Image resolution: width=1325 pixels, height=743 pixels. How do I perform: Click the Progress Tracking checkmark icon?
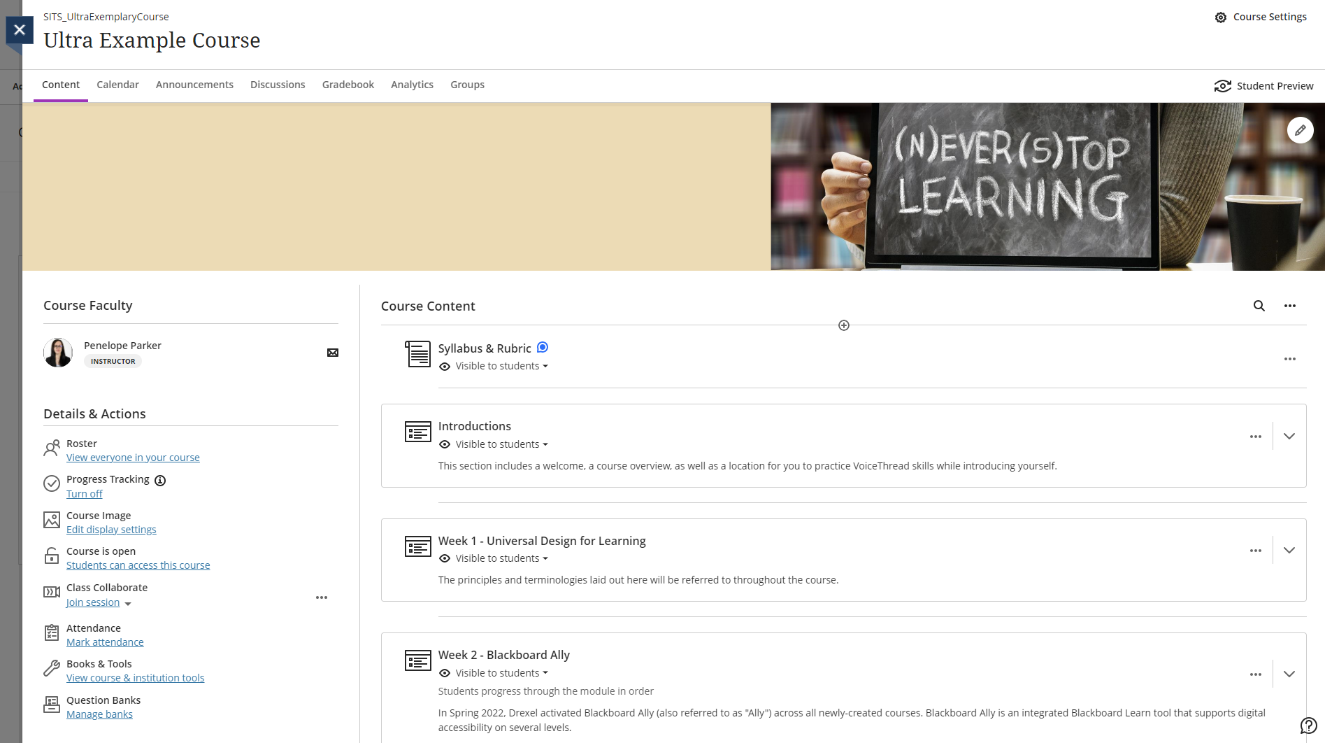pos(52,483)
